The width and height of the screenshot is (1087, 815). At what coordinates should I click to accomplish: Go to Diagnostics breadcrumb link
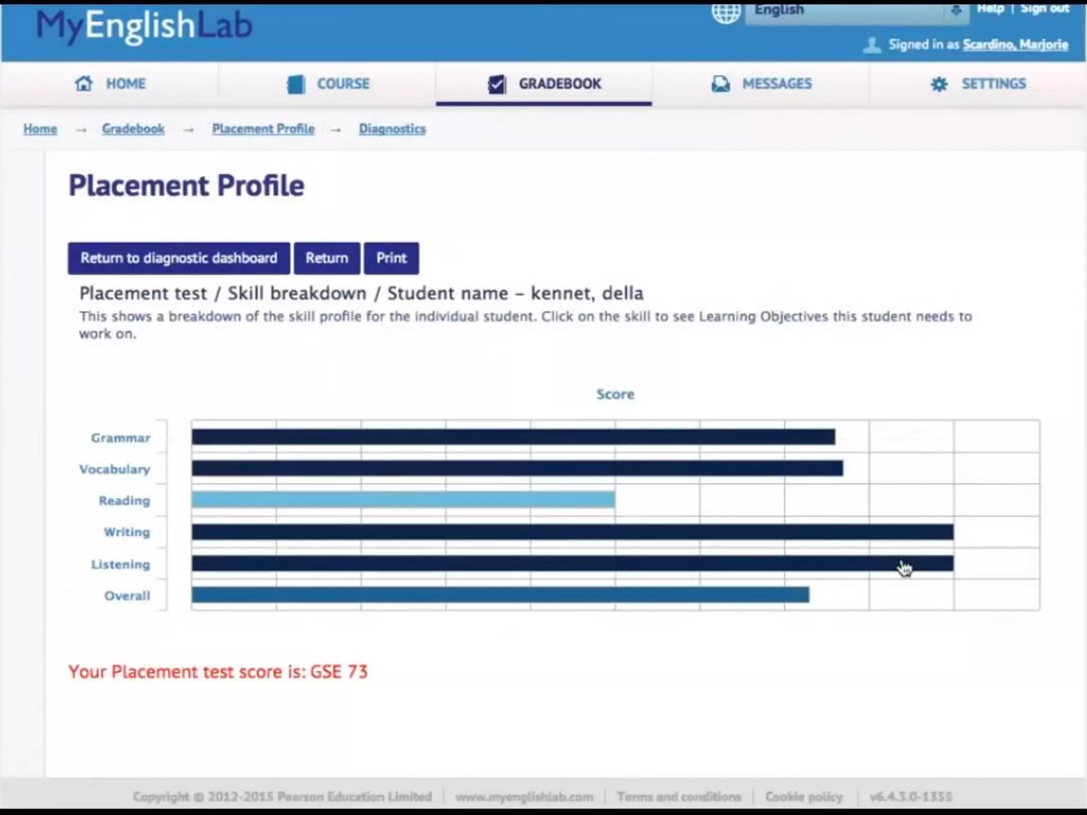click(x=392, y=129)
